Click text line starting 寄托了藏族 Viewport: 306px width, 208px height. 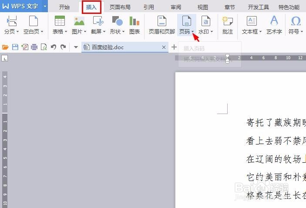click(x=276, y=123)
